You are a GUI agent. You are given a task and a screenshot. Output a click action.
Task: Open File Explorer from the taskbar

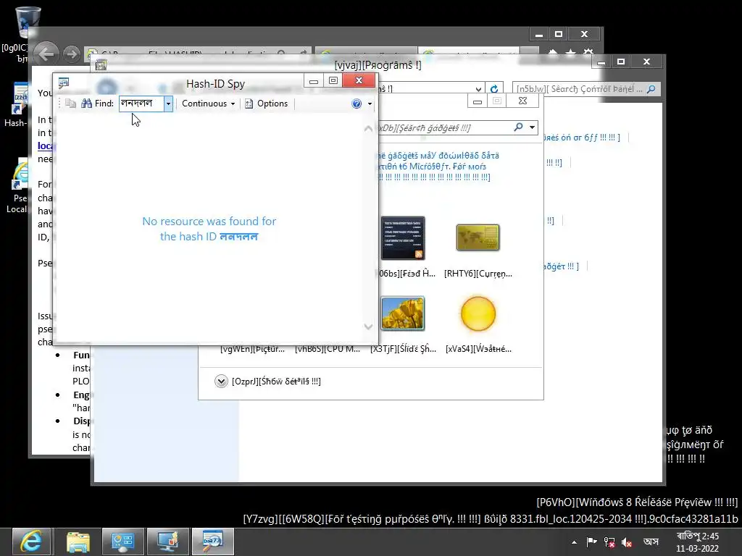pyautogui.click(x=78, y=542)
